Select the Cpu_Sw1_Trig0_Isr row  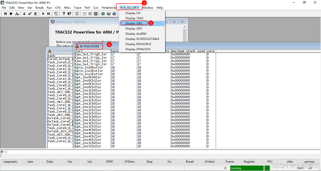point(145,54)
